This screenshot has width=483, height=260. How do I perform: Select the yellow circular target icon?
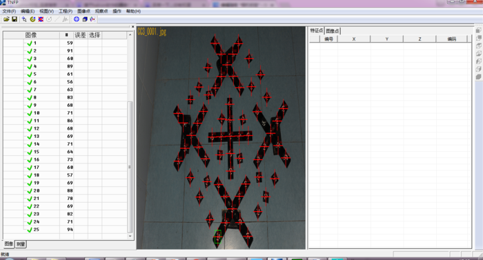click(x=32, y=19)
